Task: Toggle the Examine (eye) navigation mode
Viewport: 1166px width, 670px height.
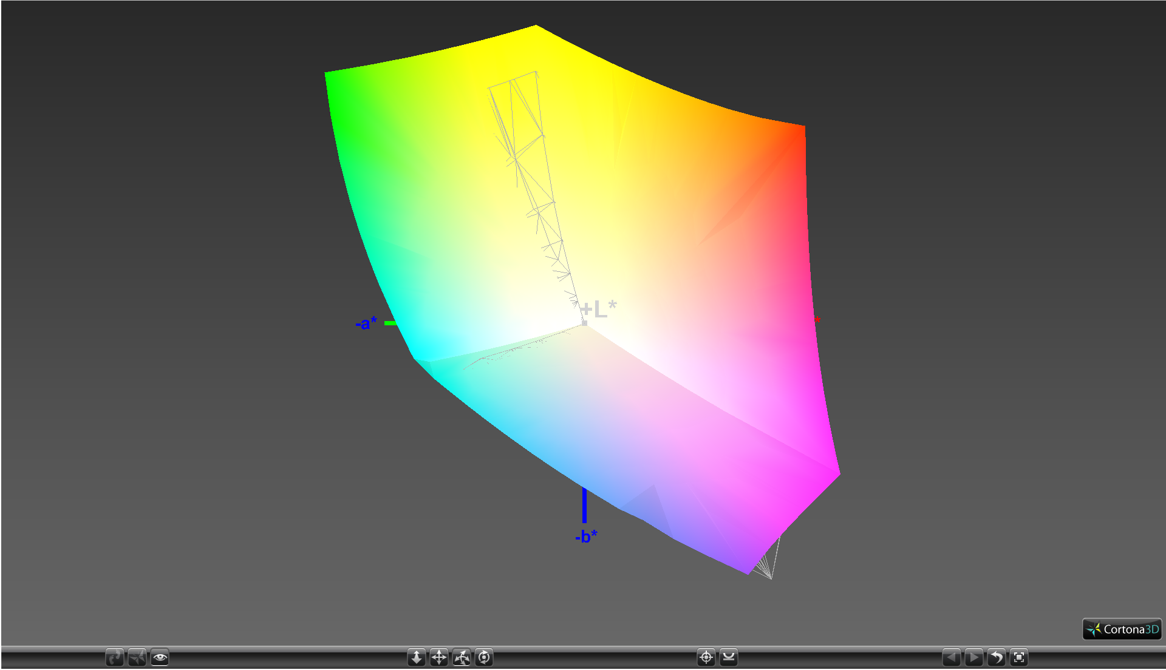Action: click(x=160, y=657)
